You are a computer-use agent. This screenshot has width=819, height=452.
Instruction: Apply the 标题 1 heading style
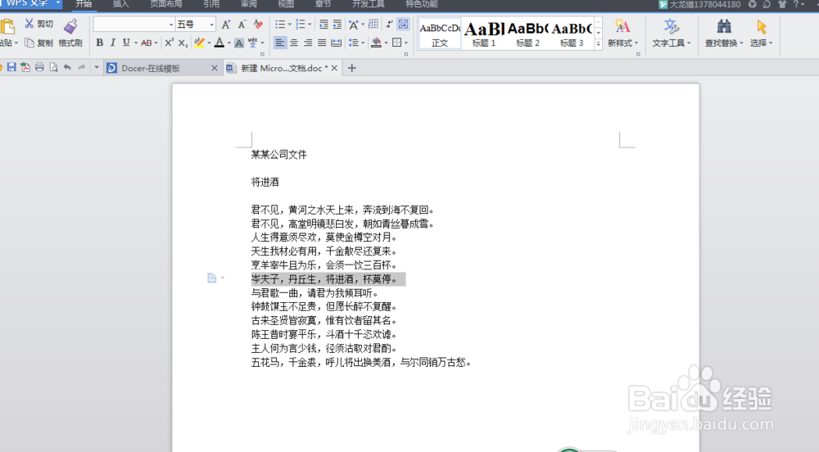pyautogui.click(x=484, y=34)
